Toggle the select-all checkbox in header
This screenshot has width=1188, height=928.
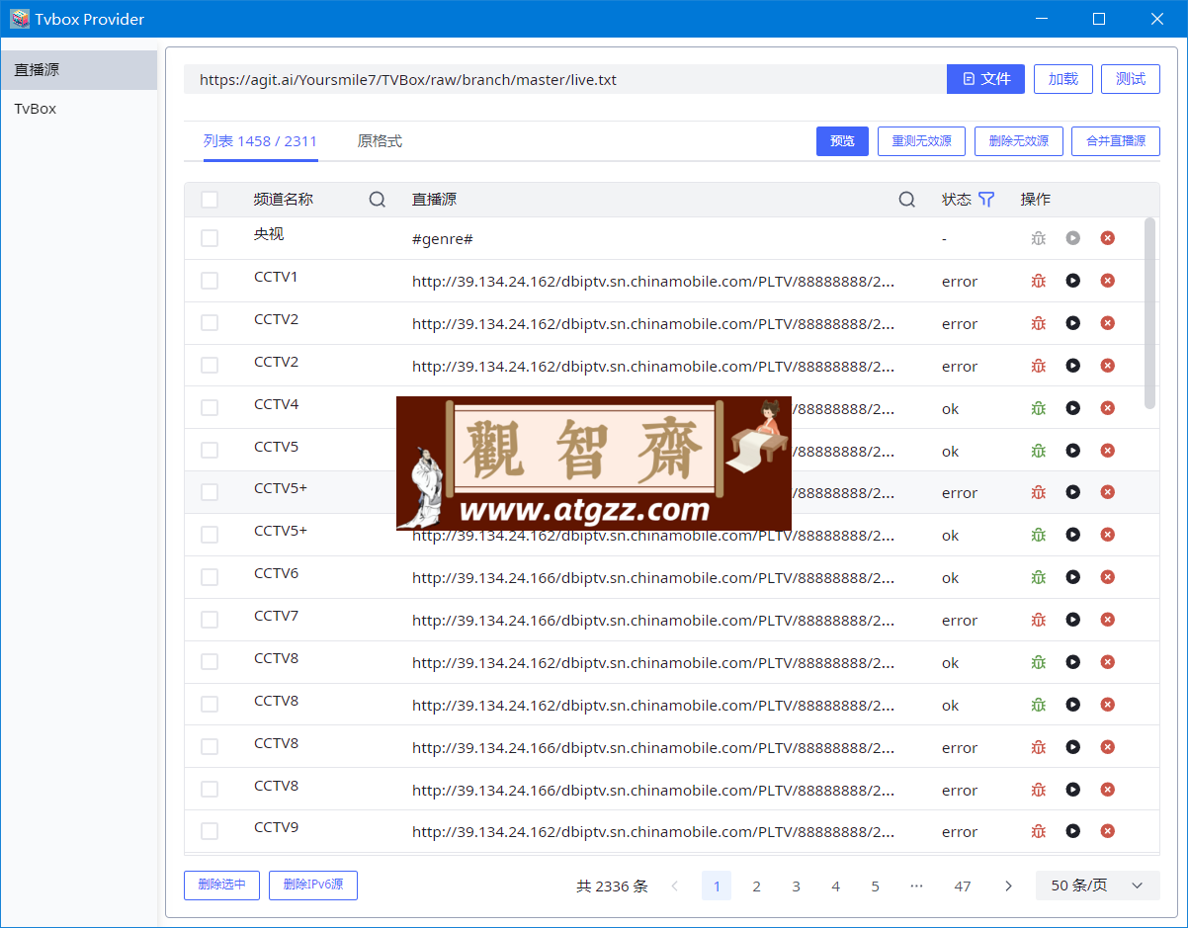pos(210,200)
